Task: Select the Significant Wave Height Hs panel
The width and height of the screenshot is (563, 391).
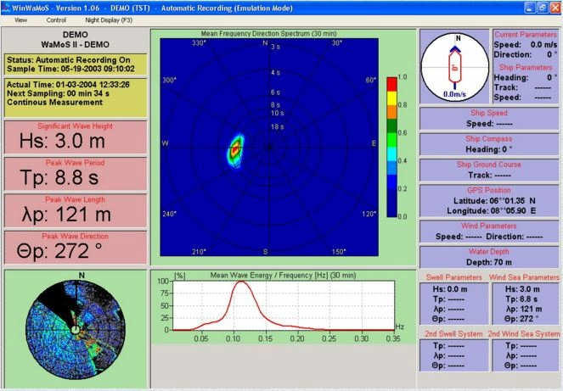Action: click(74, 139)
